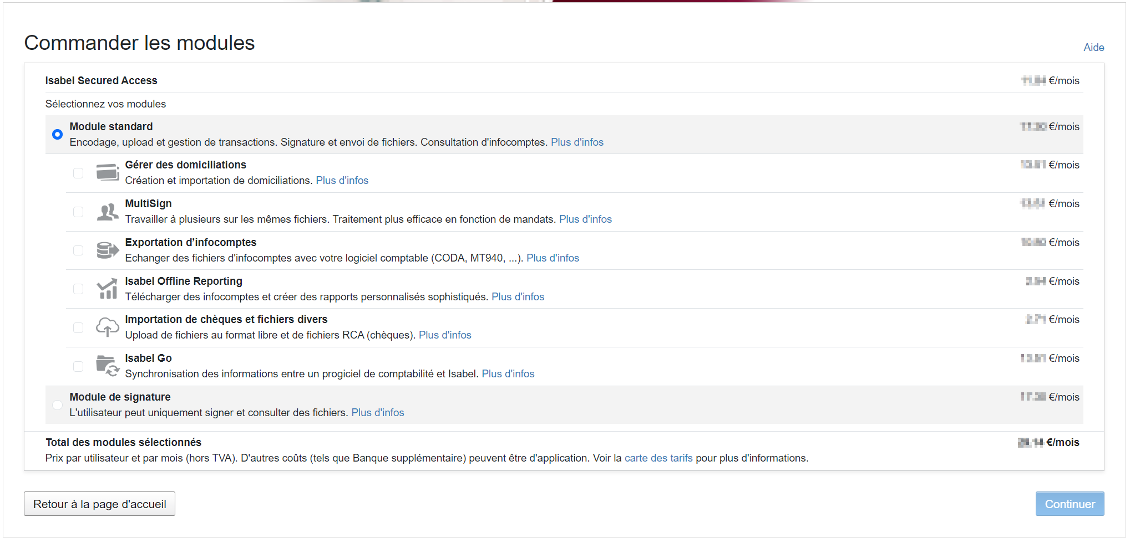
Task: Click the Commander les modules heading
Action: [x=139, y=43]
